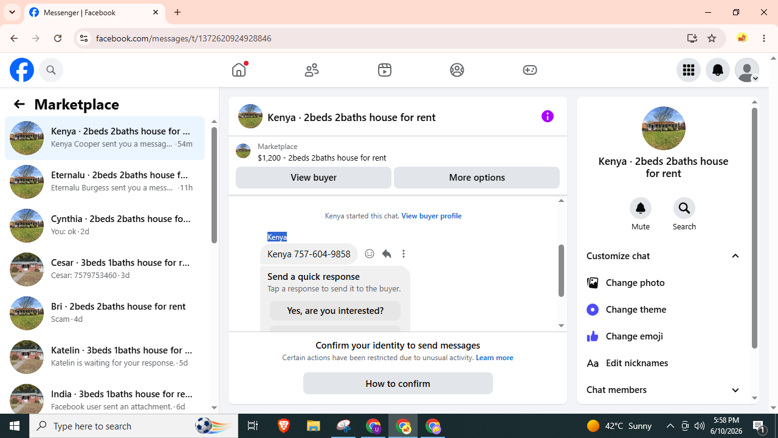Image resolution: width=778 pixels, height=438 pixels.
Task: Open the tab search dropdown arrow
Action: (x=12, y=12)
